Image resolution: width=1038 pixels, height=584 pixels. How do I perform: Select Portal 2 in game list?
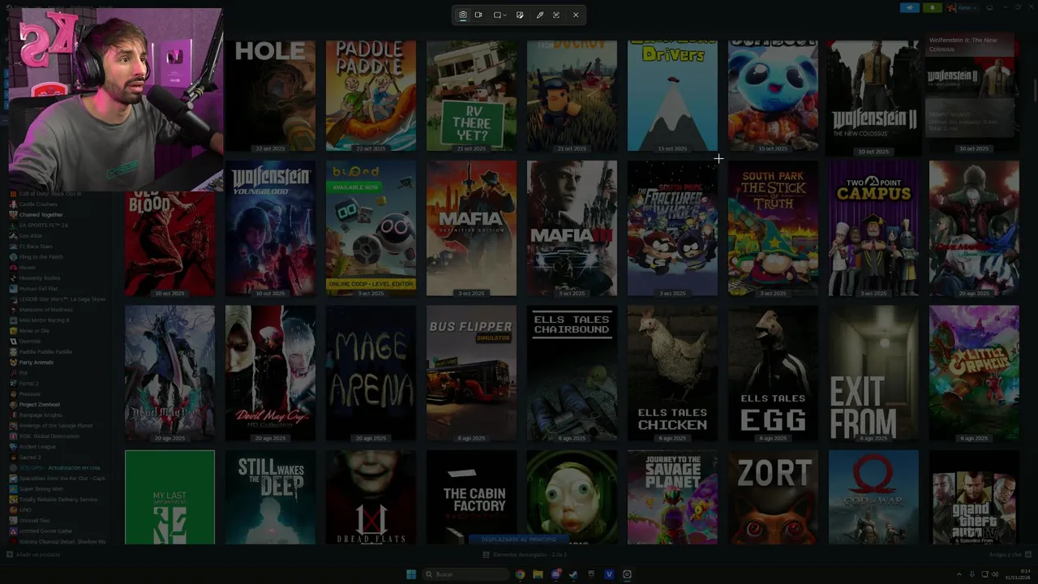[x=29, y=384]
